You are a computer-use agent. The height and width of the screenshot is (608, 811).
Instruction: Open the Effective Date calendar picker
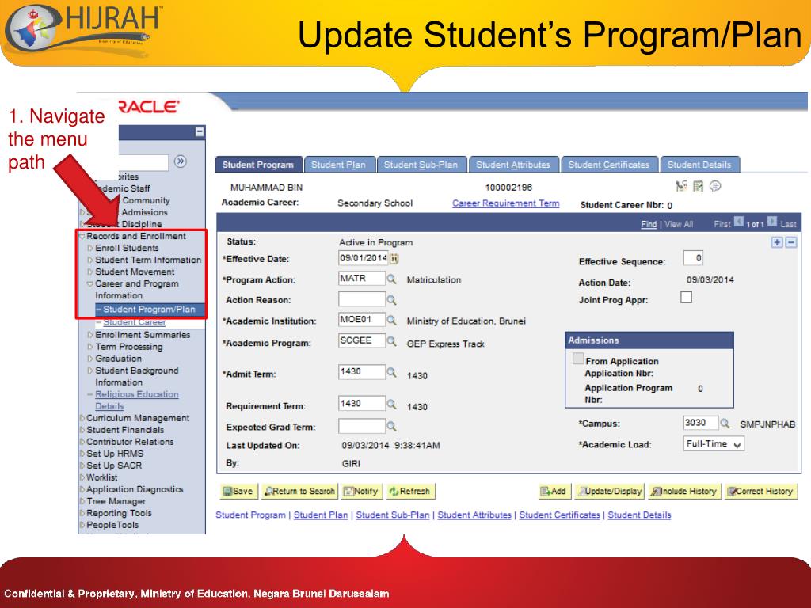(x=394, y=259)
